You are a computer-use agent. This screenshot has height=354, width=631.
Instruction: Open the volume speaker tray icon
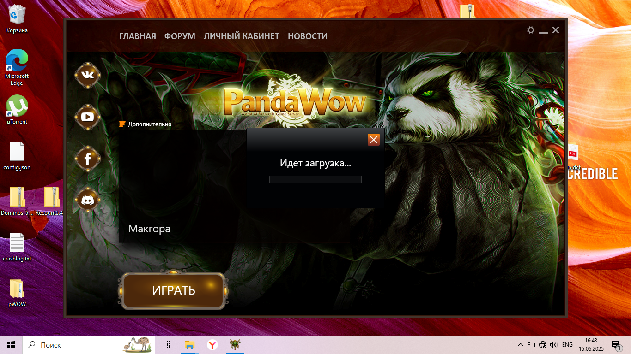(554, 345)
